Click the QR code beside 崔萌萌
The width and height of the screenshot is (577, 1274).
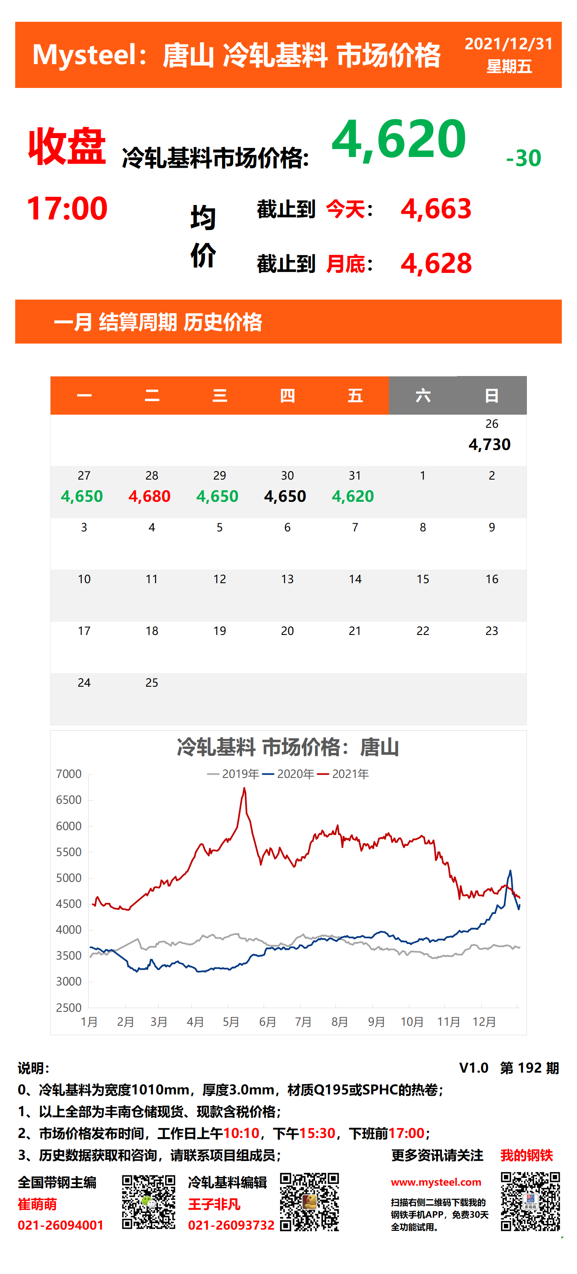point(149,1202)
